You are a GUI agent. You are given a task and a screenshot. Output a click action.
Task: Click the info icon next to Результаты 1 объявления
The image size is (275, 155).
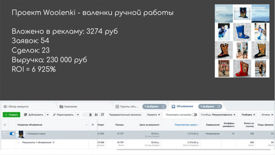click(53, 142)
